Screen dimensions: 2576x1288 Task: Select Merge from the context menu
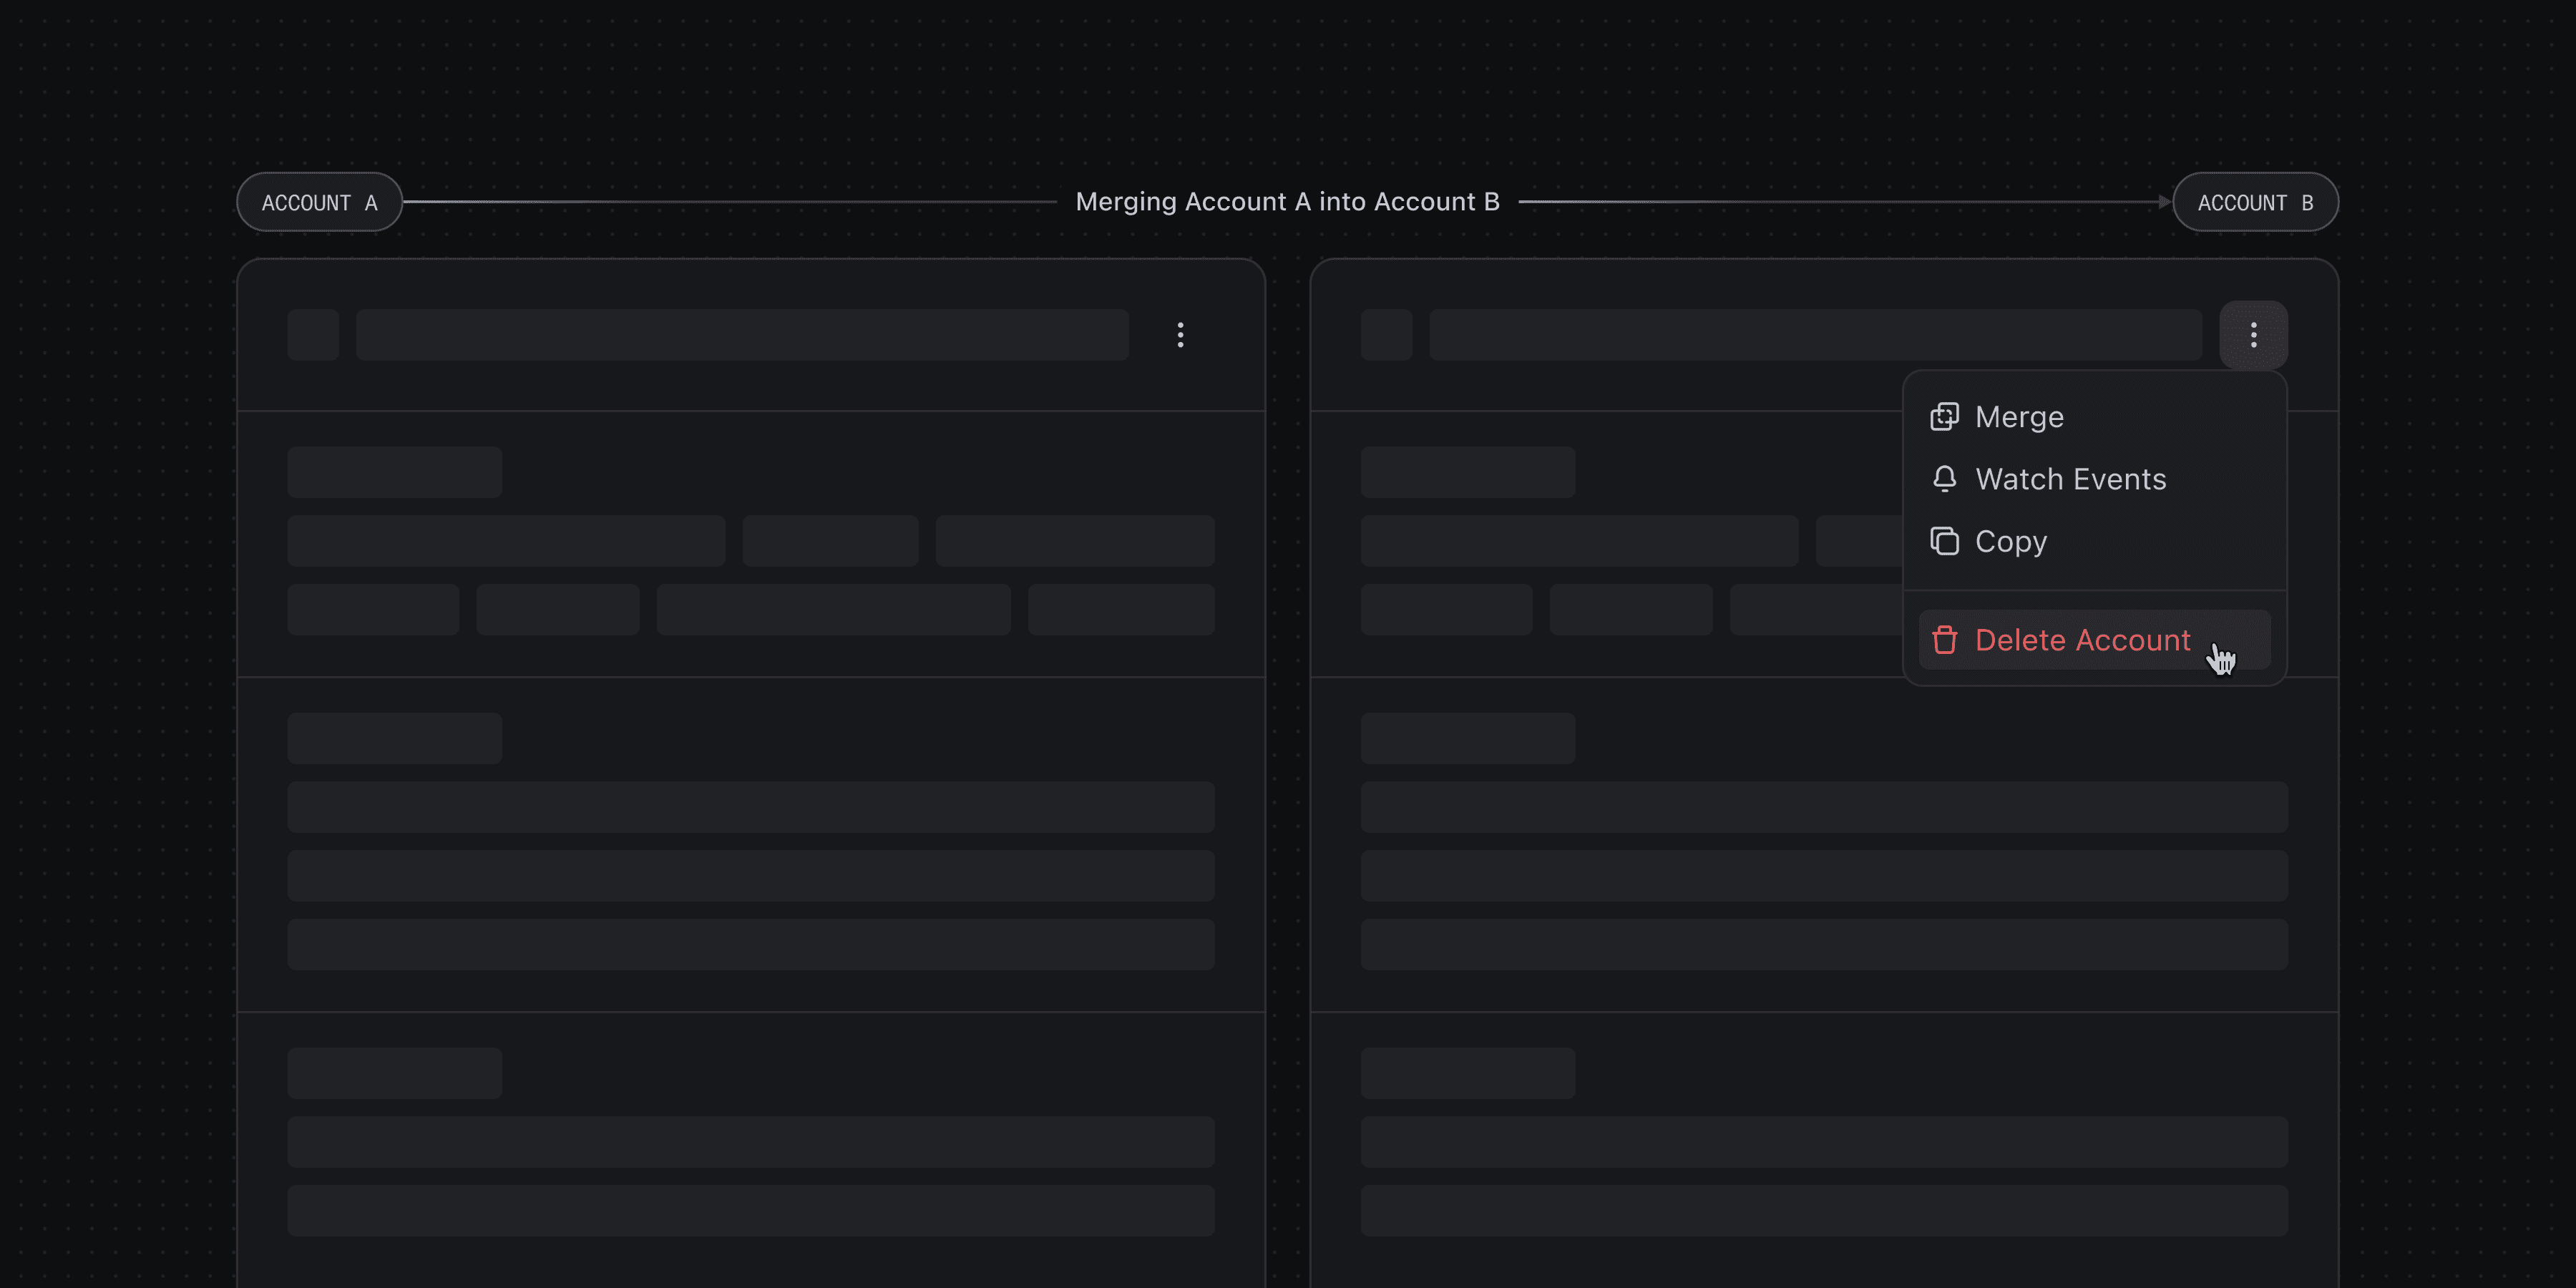click(2019, 417)
